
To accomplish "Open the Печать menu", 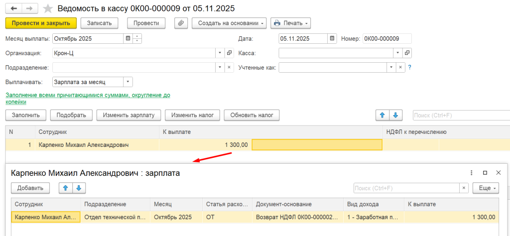I will [290, 23].
